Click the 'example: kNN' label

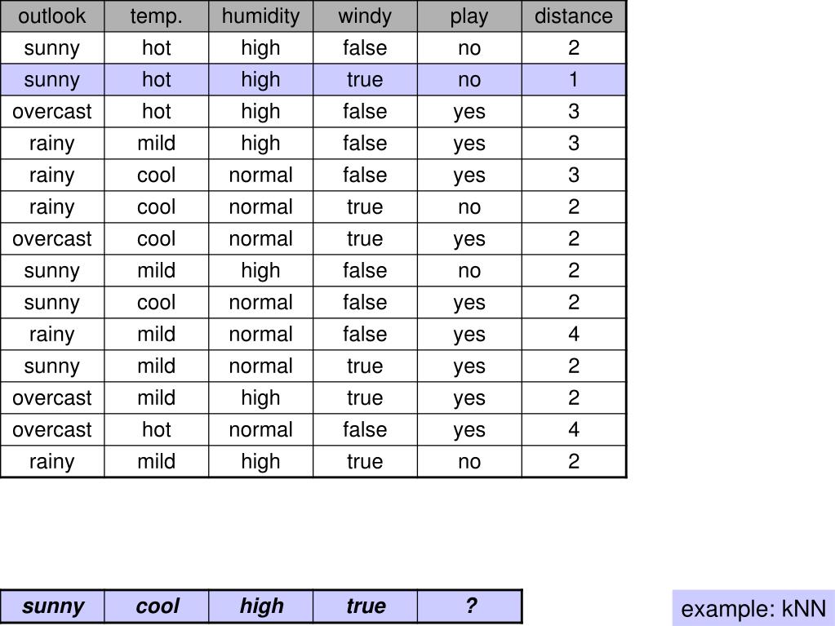pos(753,608)
